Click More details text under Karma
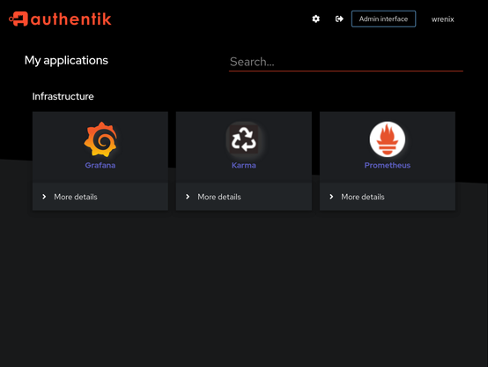This screenshot has width=488, height=367. tap(219, 197)
